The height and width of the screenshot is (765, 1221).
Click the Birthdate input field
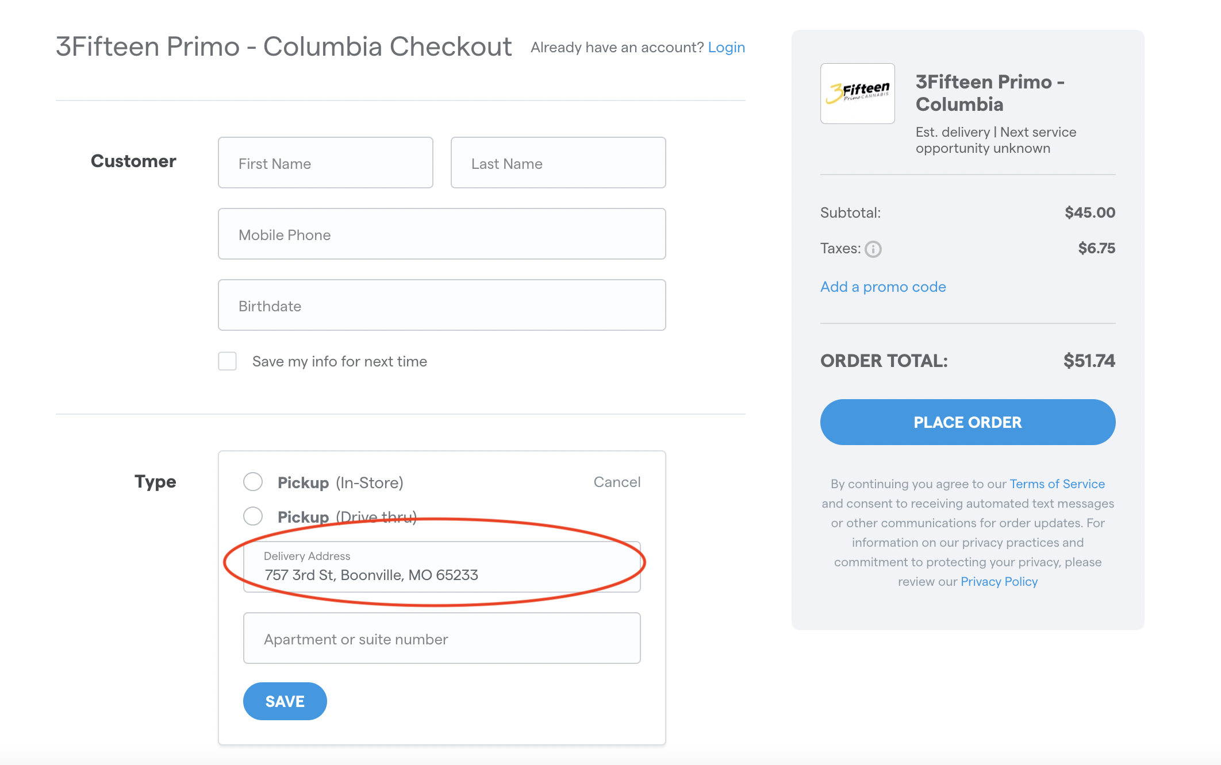point(441,306)
